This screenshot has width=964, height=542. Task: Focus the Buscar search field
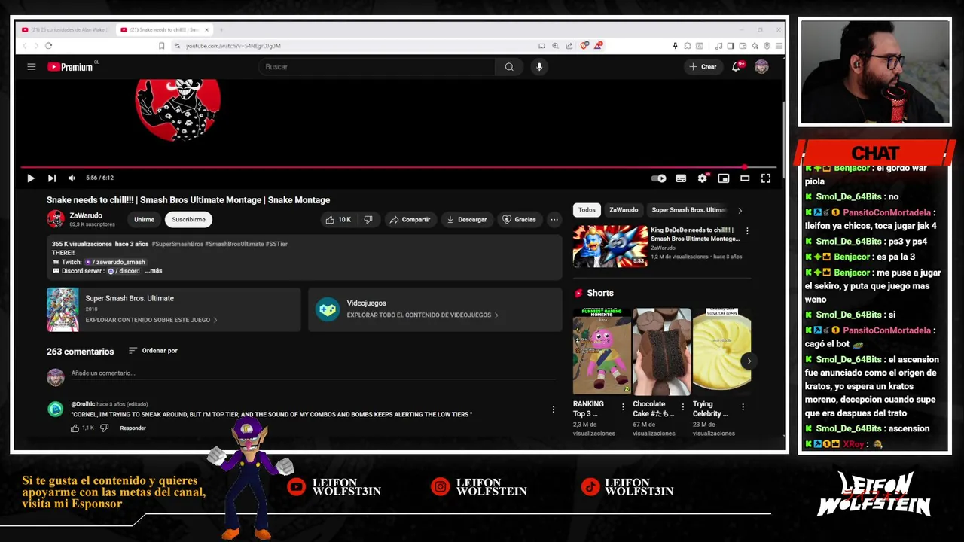377,67
